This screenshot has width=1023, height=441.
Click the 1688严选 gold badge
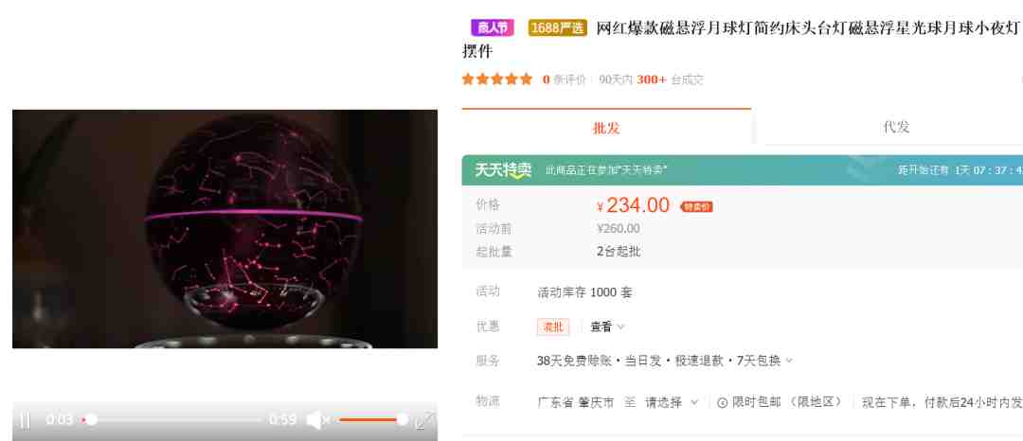(x=557, y=28)
